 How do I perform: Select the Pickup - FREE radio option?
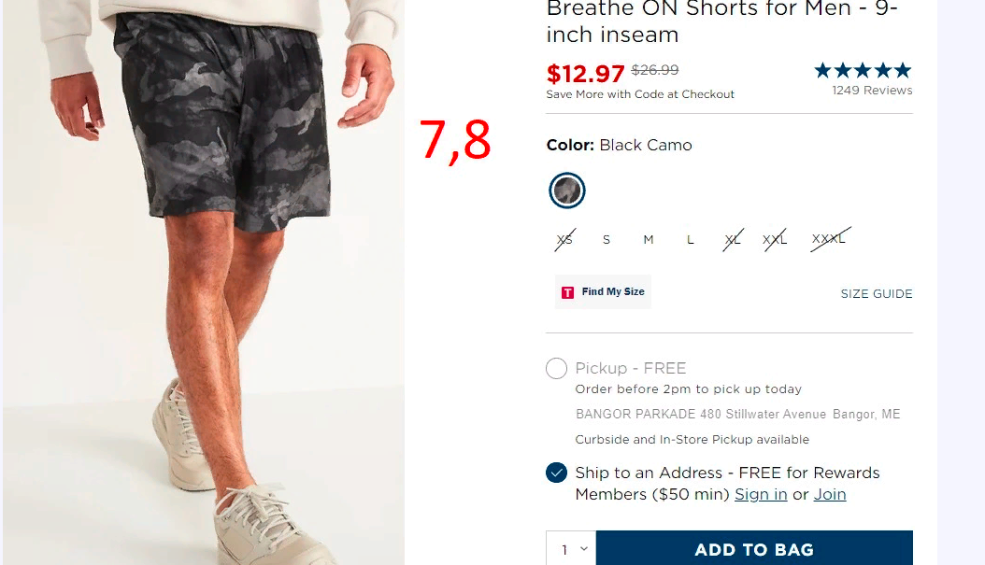(x=556, y=368)
